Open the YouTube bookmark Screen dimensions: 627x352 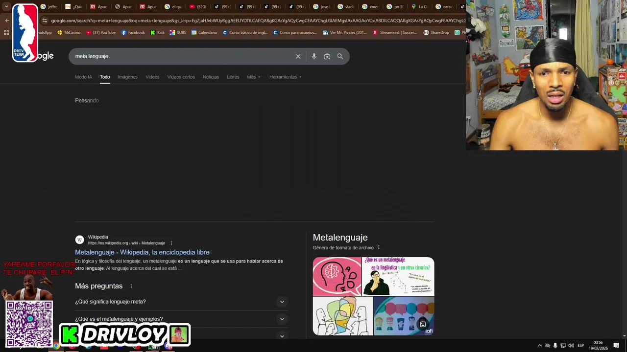[101, 33]
